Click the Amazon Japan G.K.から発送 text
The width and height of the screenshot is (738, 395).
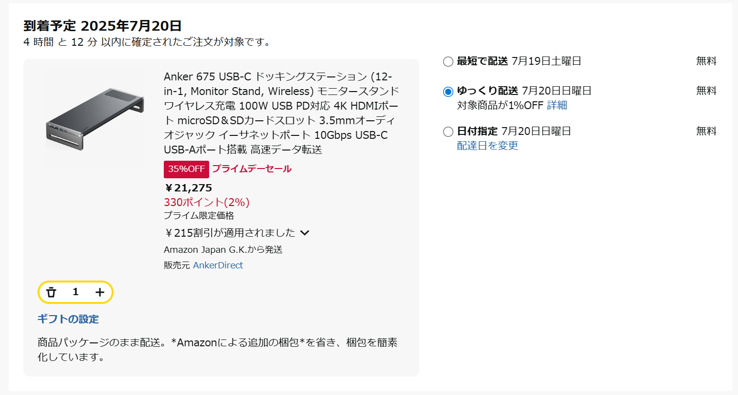223,250
